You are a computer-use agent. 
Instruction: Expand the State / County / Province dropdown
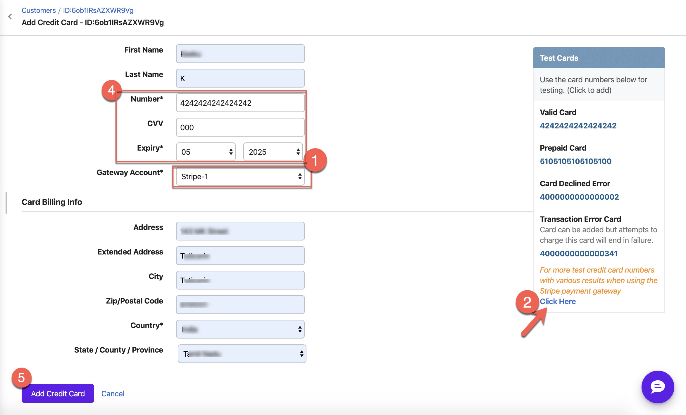click(242, 354)
